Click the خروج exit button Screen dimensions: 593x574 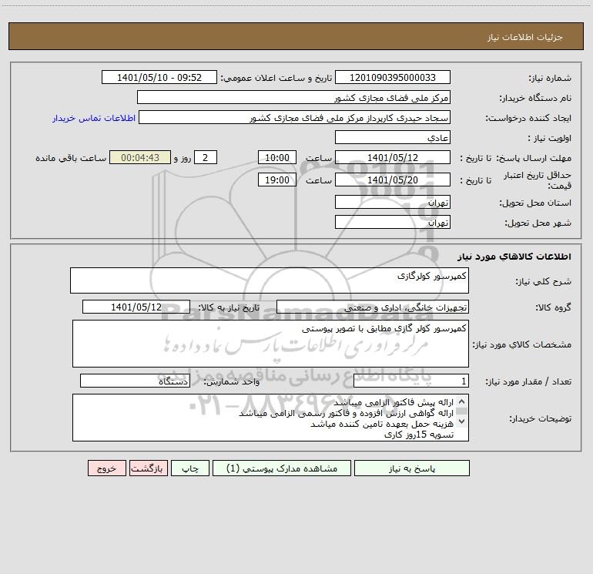[106, 468]
